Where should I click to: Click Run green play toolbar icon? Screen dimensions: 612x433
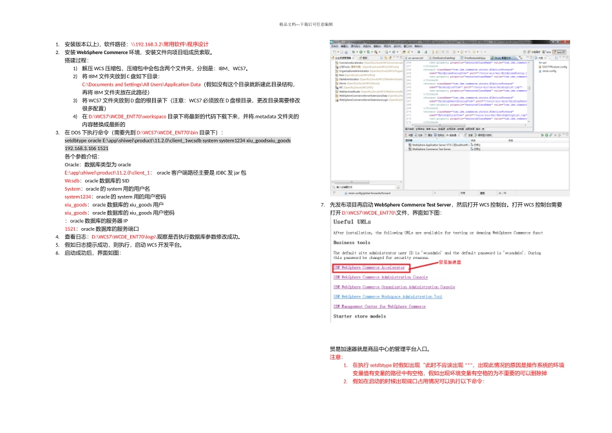361,52
